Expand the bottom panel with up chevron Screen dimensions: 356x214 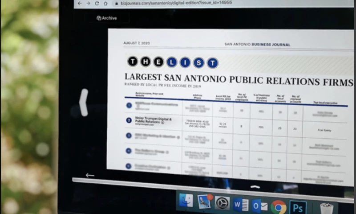pyautogui.click(x=255, y=187)
